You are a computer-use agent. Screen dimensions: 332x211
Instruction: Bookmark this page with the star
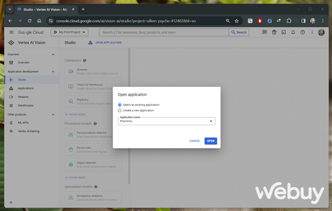pyautogui.click(x=237, y=21)
